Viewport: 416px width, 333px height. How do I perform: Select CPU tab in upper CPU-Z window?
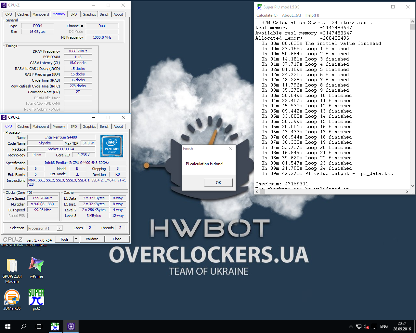pos(8,14)
